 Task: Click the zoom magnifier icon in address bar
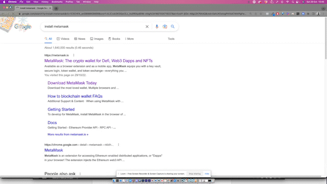(x=250, y=14)
